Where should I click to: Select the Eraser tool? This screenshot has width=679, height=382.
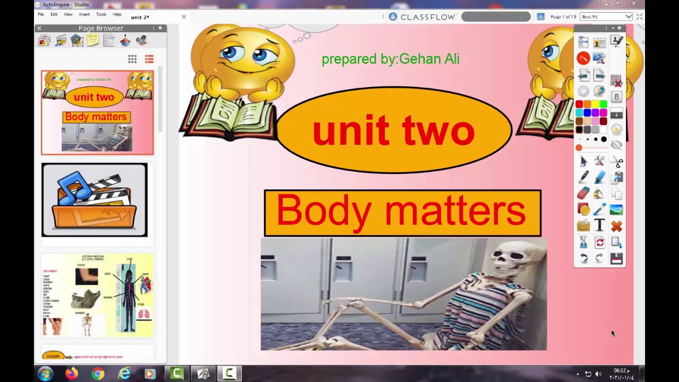[583, 194]
